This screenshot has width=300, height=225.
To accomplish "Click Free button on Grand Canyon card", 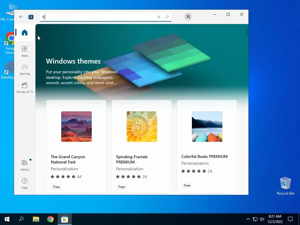I will pyautogui.click(x=56, y=187).
